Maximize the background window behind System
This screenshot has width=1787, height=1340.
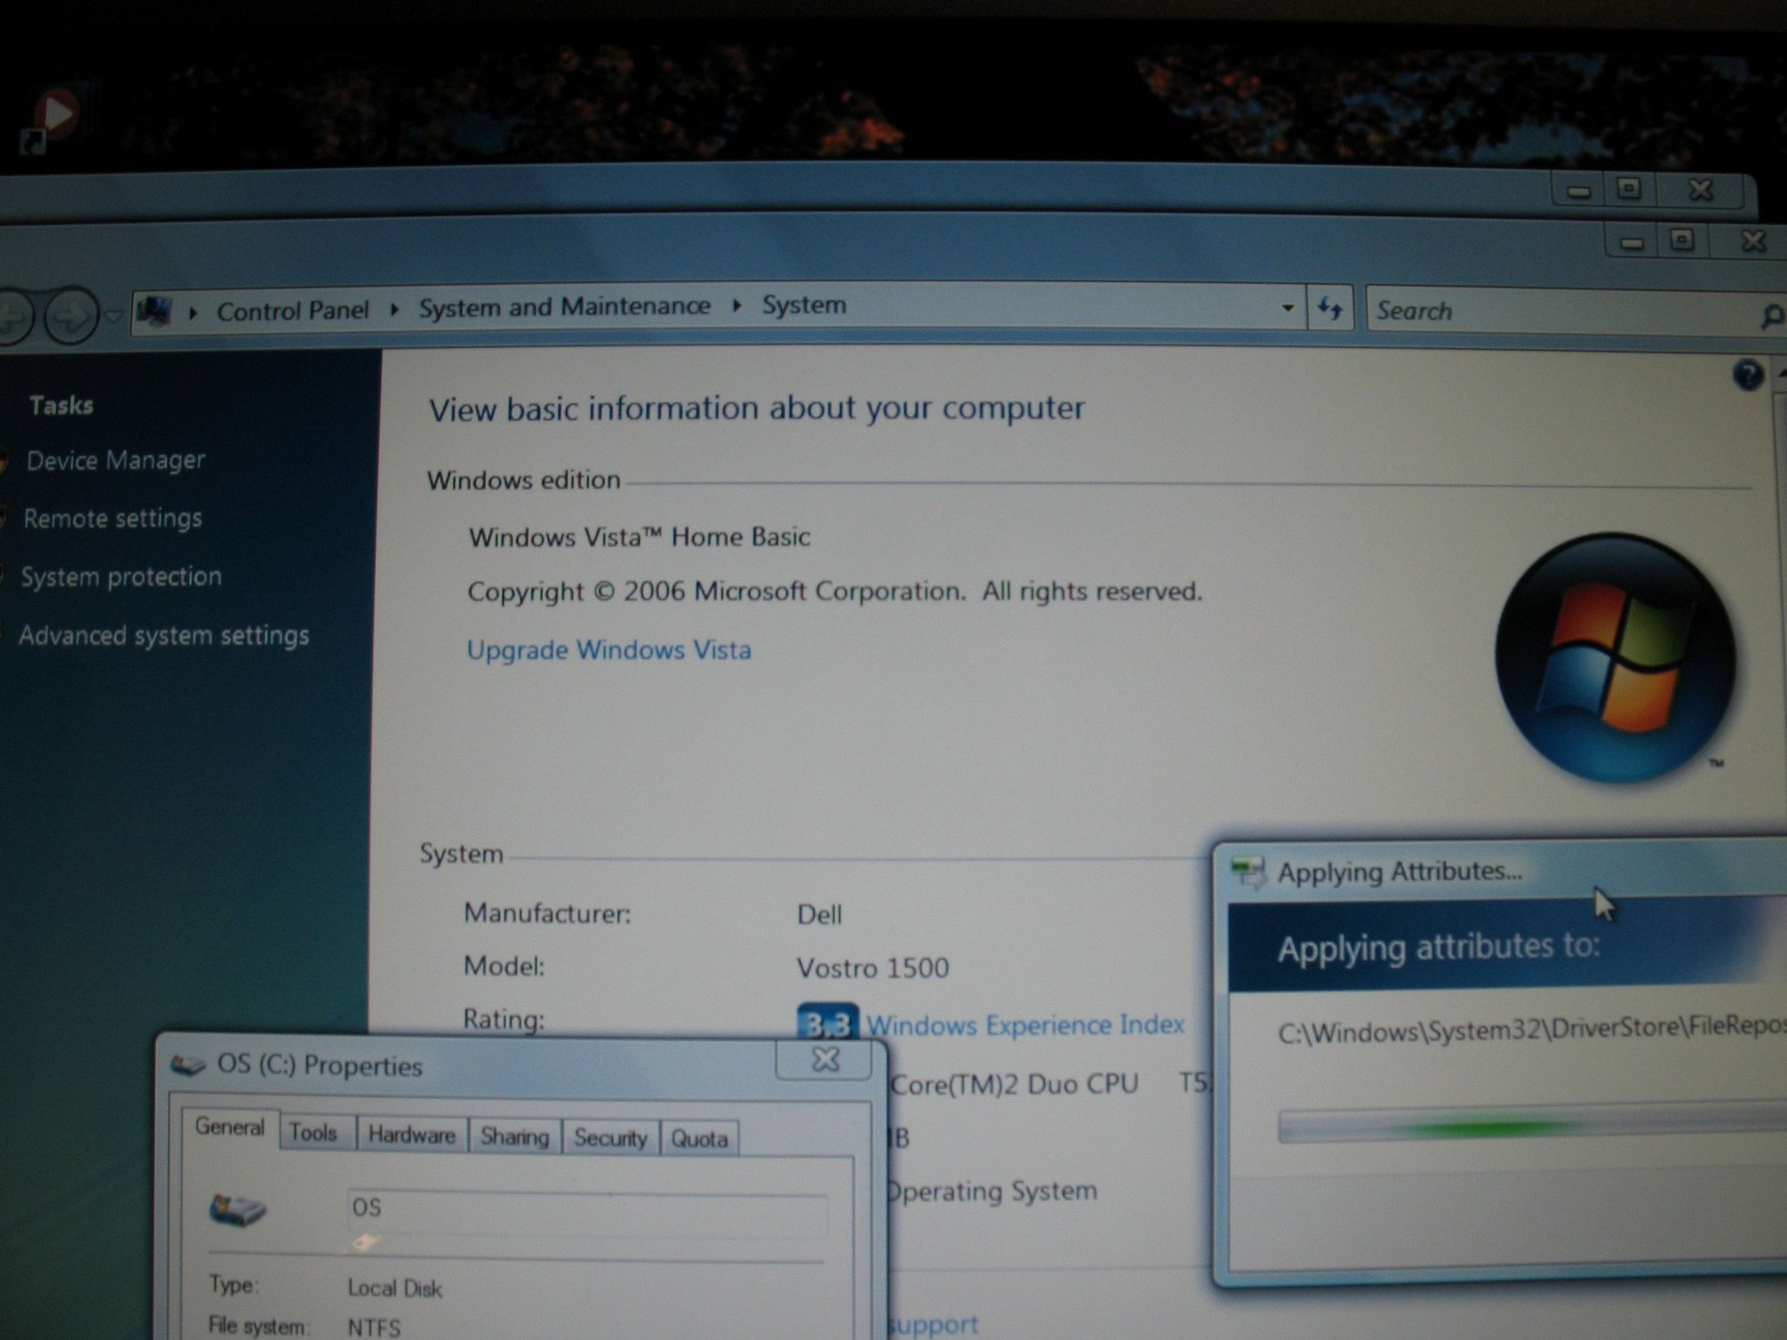[1629, 189]
